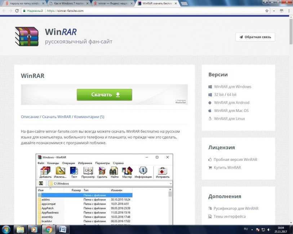Open the Chrome menu (three dots)
Screen dimensions: 293x234
[x=289, y=11]
